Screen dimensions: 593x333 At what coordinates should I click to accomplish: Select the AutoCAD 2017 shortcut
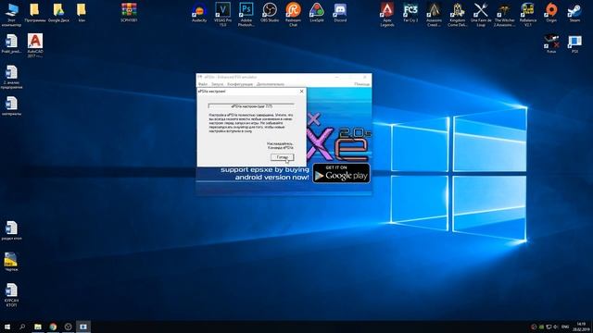point(35,45)
